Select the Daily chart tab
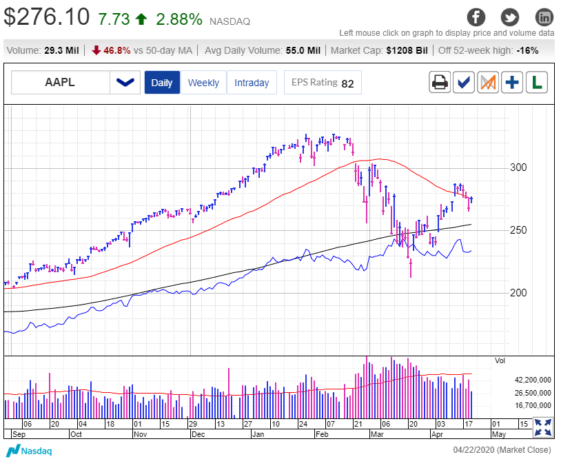561x459 pixels. [162, 82]
